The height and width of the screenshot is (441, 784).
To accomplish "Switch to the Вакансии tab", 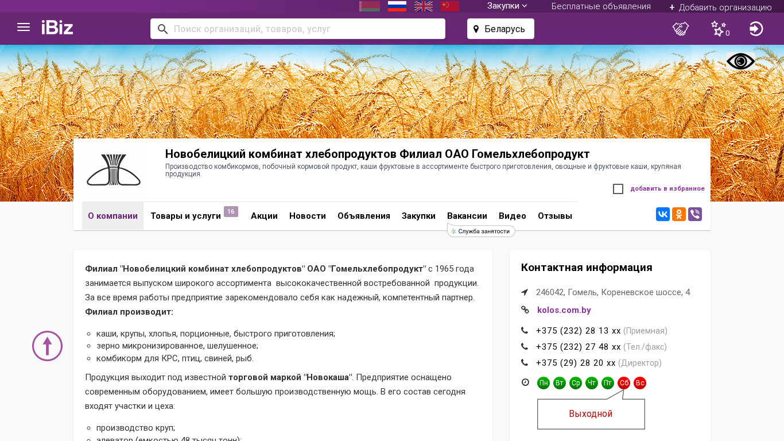I will 467,216.
